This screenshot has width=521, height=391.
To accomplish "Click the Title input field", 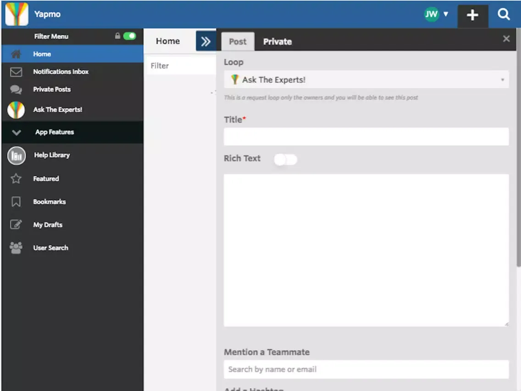I will click(x=366, y=137).
